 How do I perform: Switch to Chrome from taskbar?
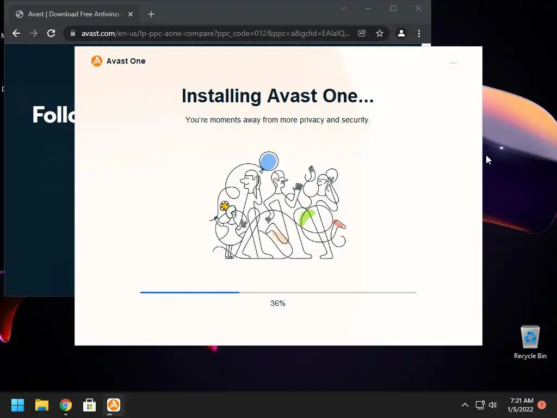click(x=66, y=405)
